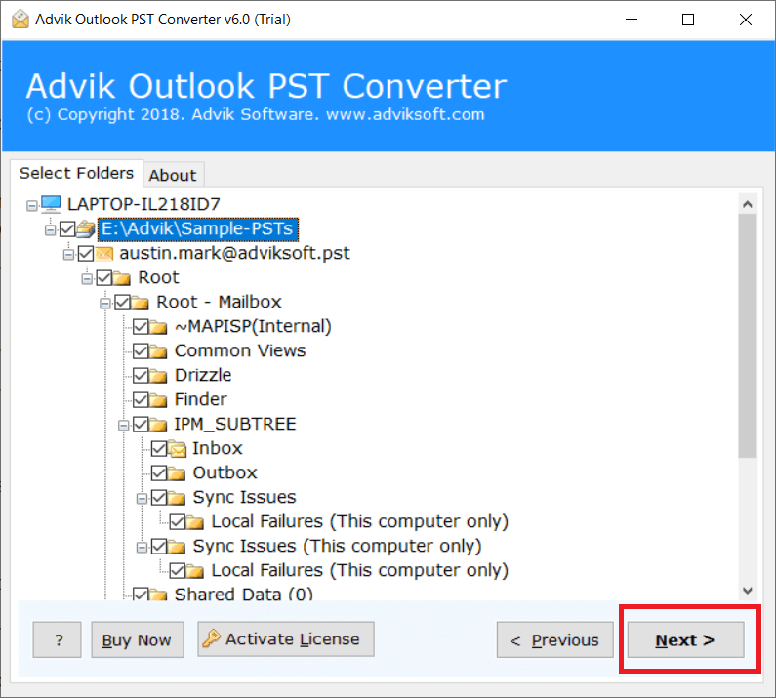Collapse the Sync Issues node
776x698 pixels.
click(x=142, y=498)
